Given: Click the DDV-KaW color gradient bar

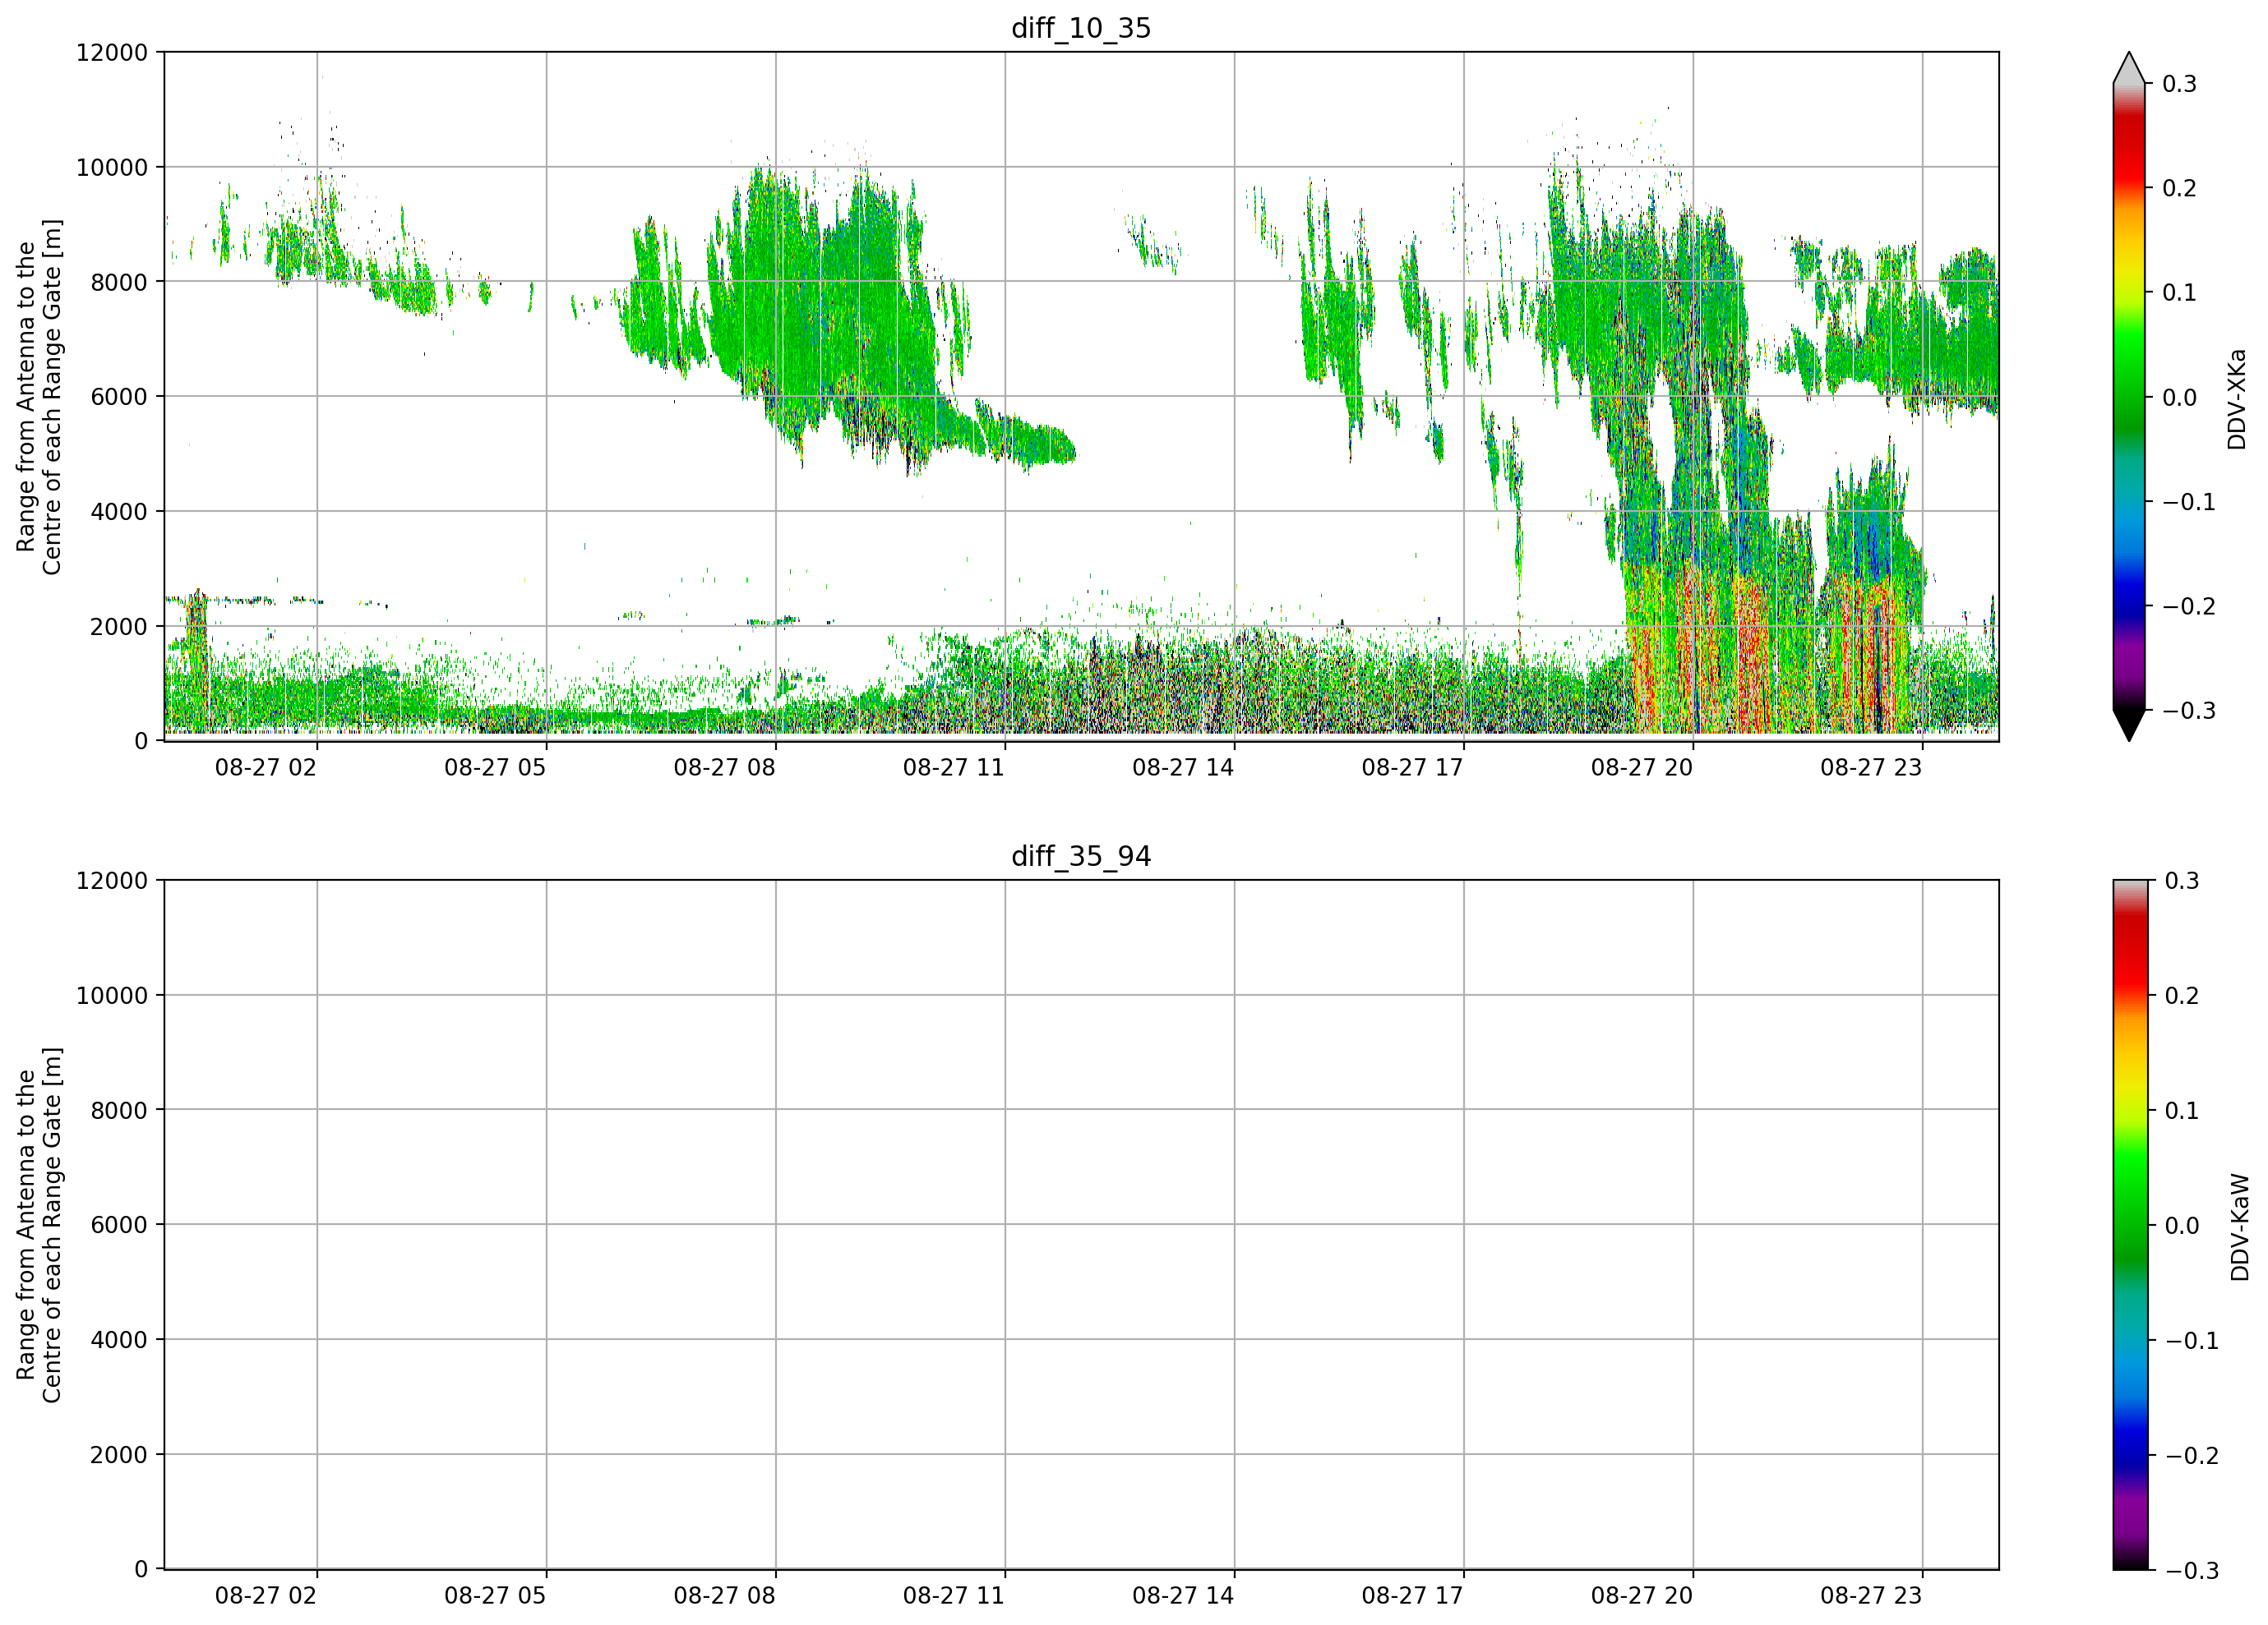Looking at the screenshot, I should (x=2129, y=1224).
